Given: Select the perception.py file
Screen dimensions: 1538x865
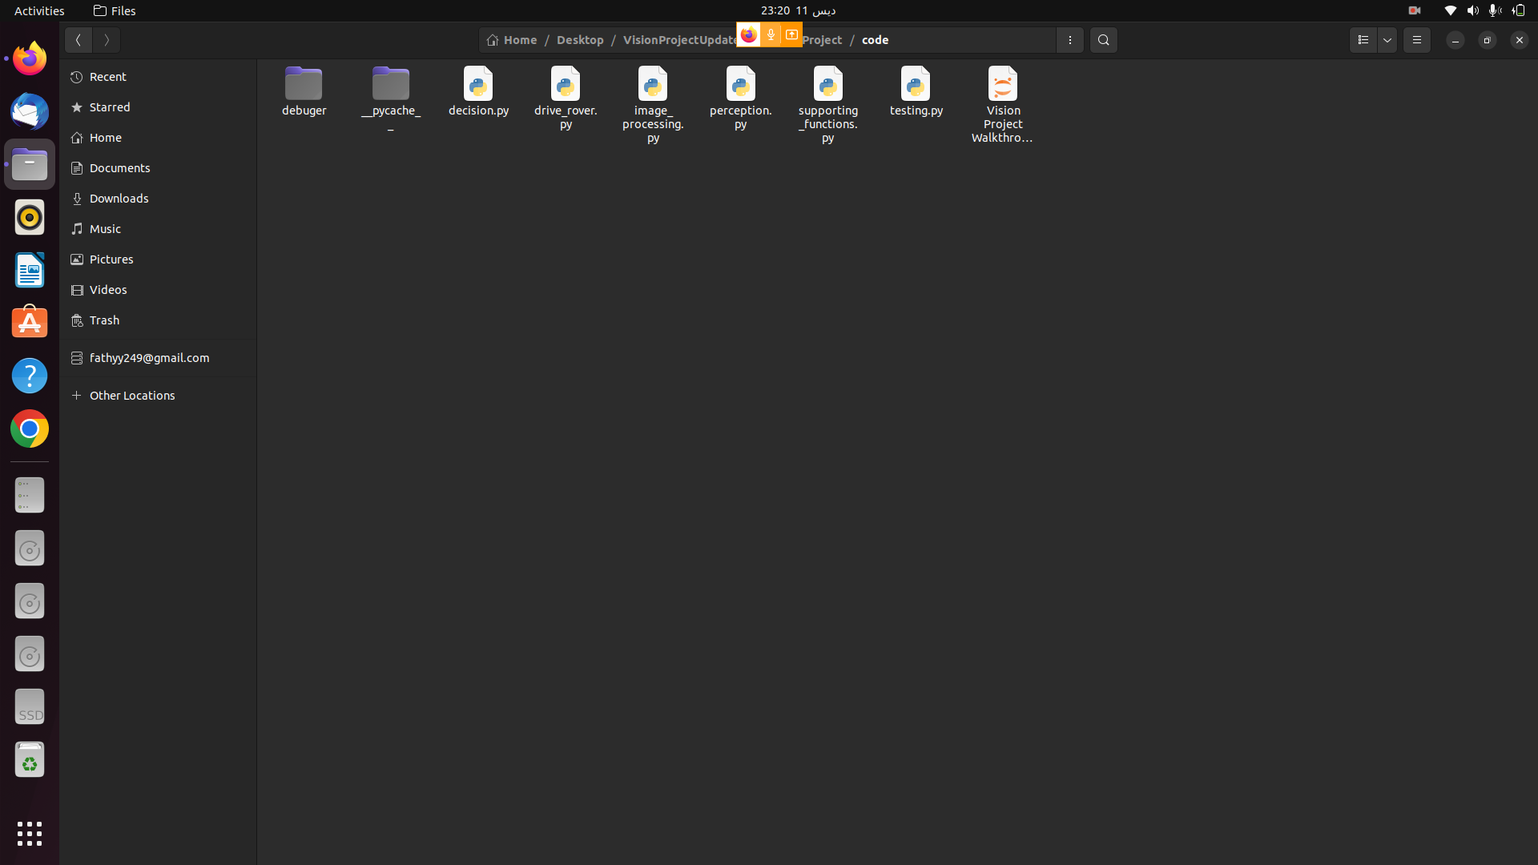Looking at the screenshot, I should 740,98.
